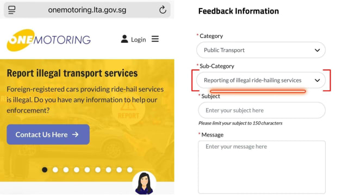Click the Login user icon
Screen dimensions: 348x195
pos(125,39)
